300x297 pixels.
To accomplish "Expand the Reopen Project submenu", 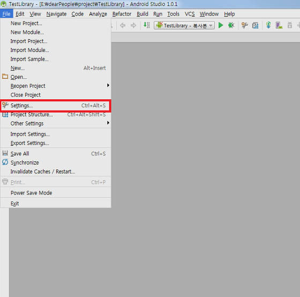I will [56, 86].
